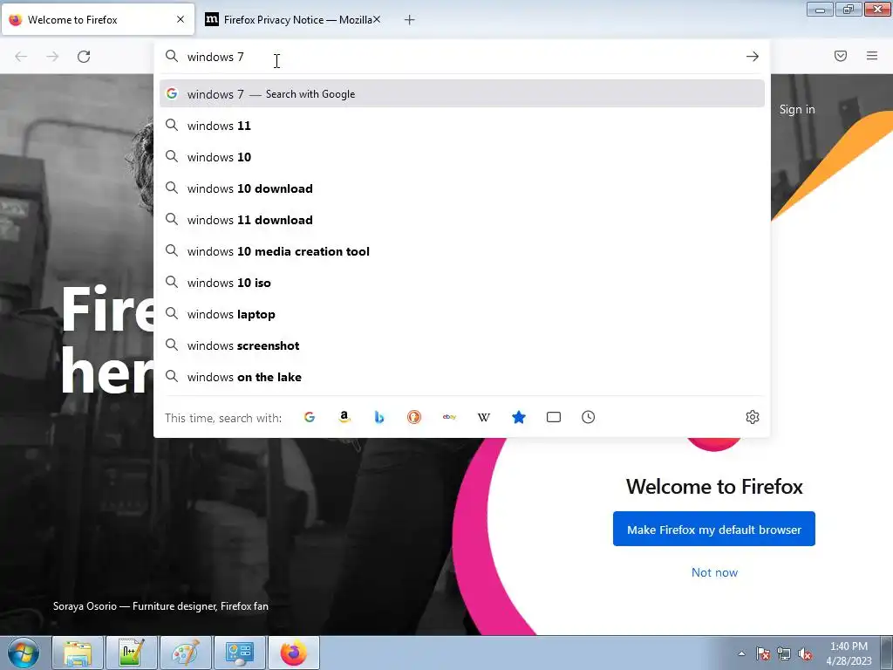Open a new tab
Viewport: 893px width, 670px height.
point(410,20)
